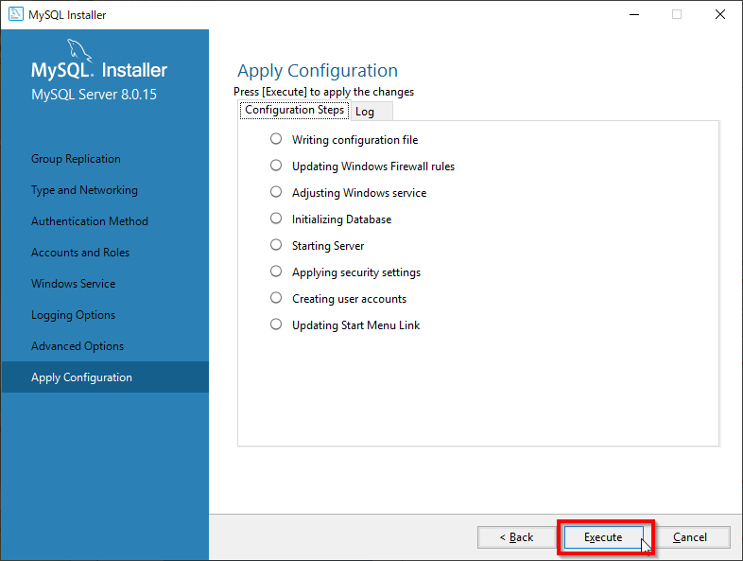Click the Applying security settings status circle
The image size is (743, 561).
(x=276, y=272)
